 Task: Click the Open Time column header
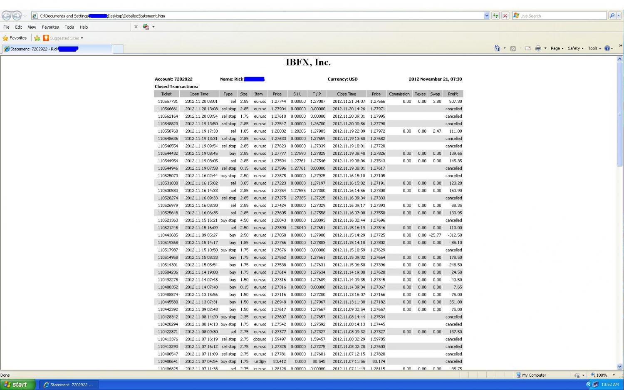pos(199,94)
